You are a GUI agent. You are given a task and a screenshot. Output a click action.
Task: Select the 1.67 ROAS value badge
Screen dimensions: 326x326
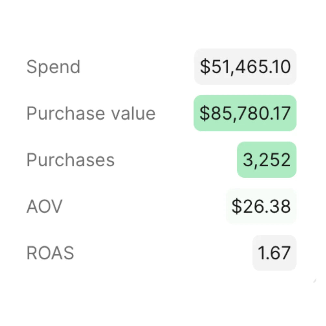click(x=274, y=253)
